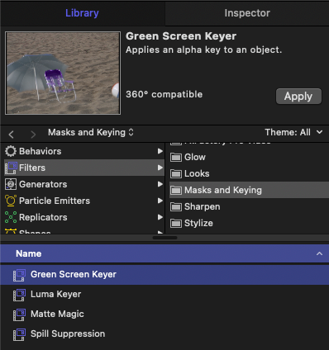
Task: Expand the Behaviors disclosure arrow
Action: pyautogui.click(x=160, y=151)
